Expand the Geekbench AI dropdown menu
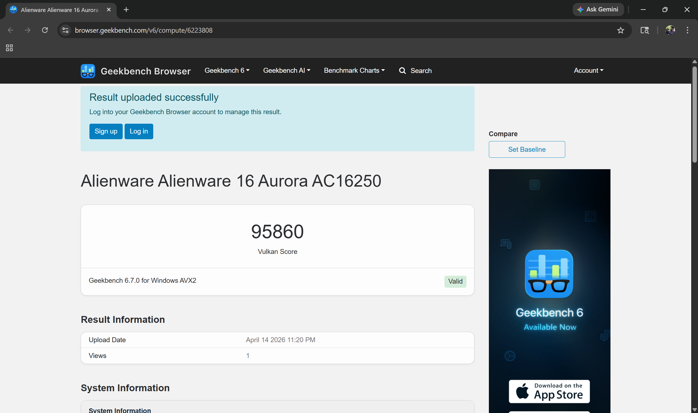The image size is (698, 413). click(286, 70)
